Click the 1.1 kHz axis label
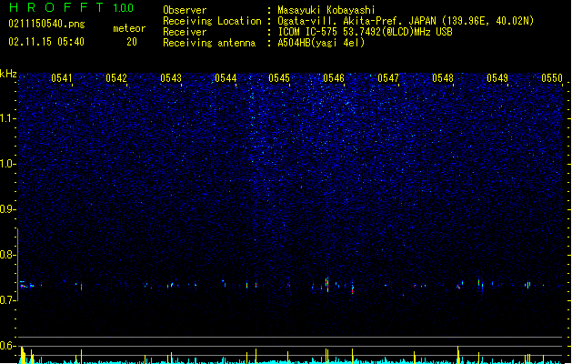572x364 pixels. pos(8,118)
